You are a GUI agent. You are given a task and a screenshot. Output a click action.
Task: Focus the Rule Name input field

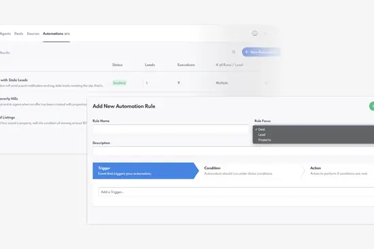point(171,129)
